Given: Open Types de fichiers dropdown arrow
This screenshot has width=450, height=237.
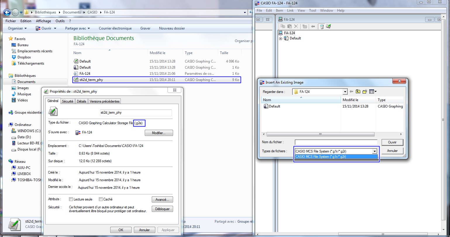Looking at the screenshot, I should [374, 151].
